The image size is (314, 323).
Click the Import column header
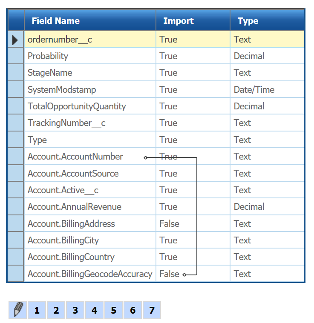point(179,21)
